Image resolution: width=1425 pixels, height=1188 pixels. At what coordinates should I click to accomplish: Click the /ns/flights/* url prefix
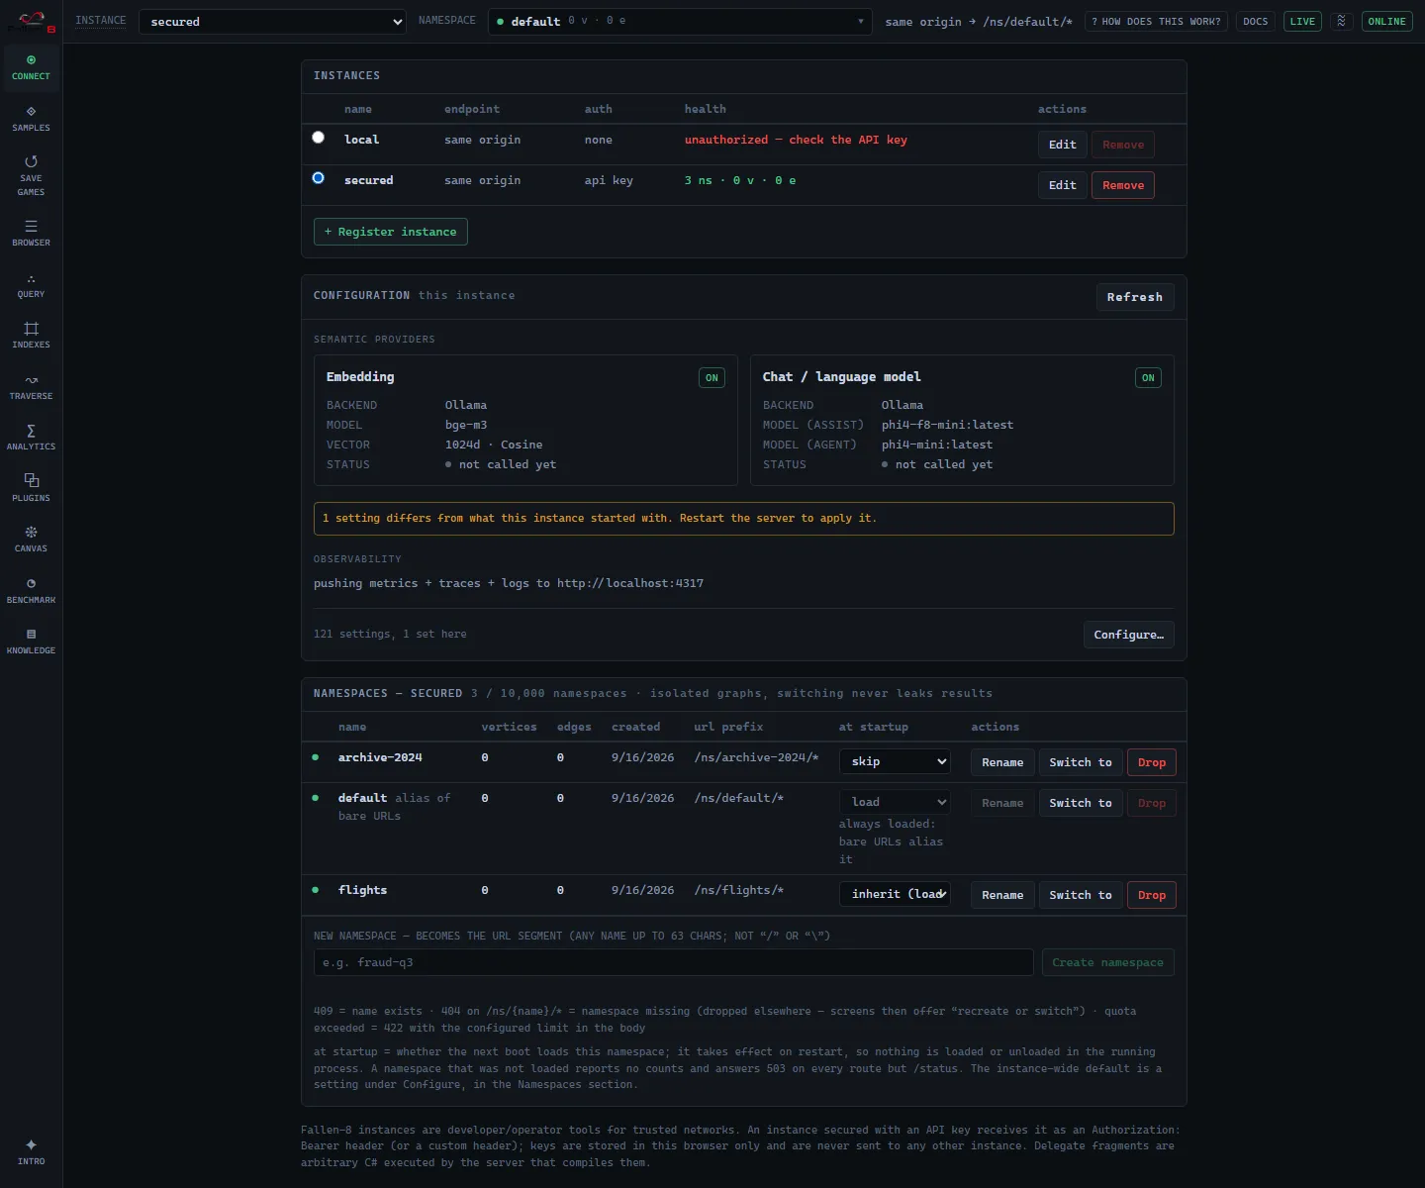pyautogui.click(x=738, y=890)
